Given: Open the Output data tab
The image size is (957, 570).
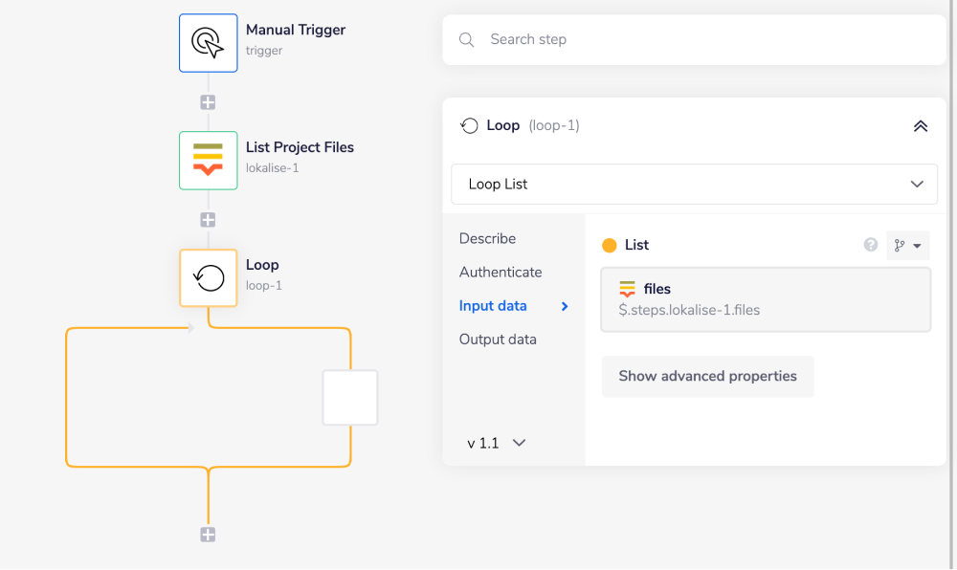Looking at the screenshot, I should [498, 340].
